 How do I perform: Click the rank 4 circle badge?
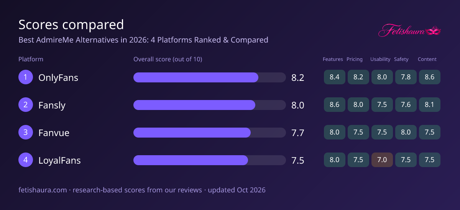tap(26, 160)
